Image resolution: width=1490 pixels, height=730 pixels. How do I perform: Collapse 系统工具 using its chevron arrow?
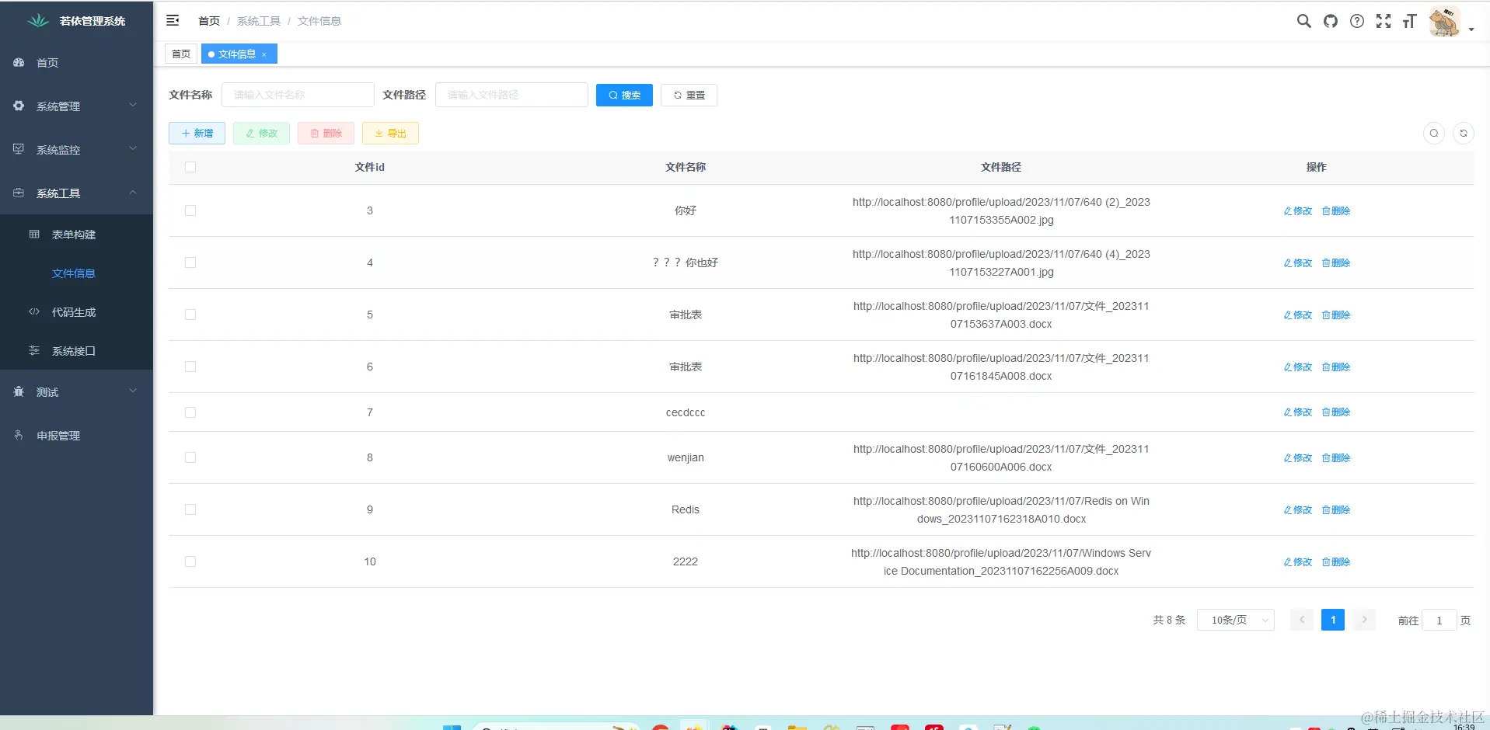(x=133, y=193)
